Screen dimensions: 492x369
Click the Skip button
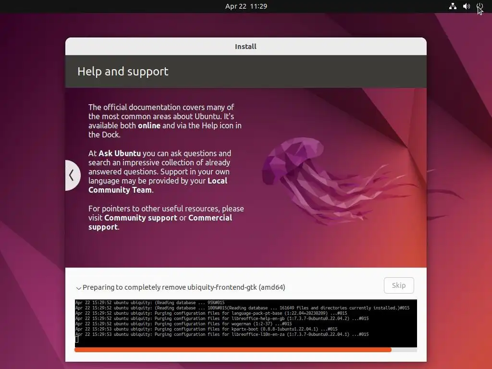click(x=399, y=285)
